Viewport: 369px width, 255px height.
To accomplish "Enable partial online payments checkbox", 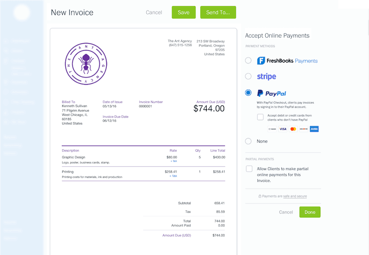I will click(x=250, y=169).
